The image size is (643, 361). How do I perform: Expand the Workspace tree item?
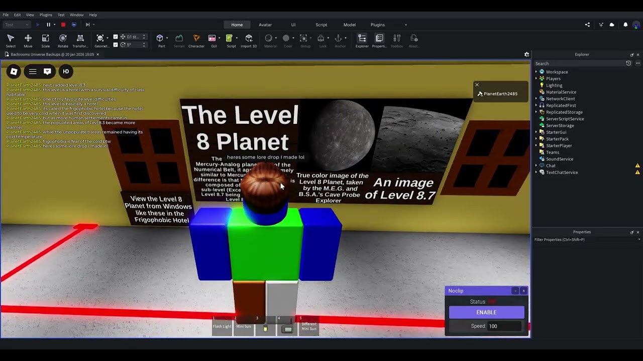click(x=536, y=72)
